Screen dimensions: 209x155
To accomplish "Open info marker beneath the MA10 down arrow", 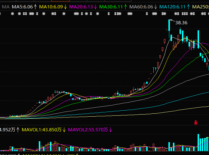I will click(64, 13).
